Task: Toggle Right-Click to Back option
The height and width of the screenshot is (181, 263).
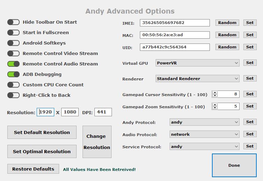Action: [13, 95]
